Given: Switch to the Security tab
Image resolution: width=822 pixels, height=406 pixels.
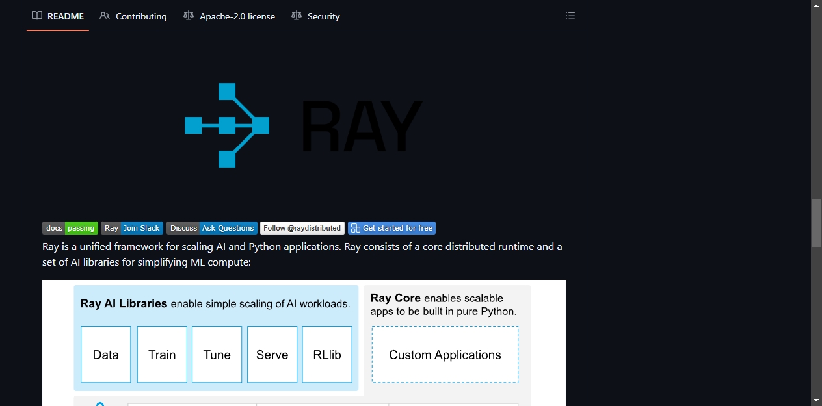Looking at the screenshot, I should 315,16.
